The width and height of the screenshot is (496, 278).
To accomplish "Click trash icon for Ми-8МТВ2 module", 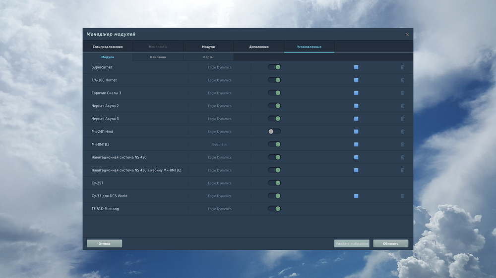I will pos(402,144).
